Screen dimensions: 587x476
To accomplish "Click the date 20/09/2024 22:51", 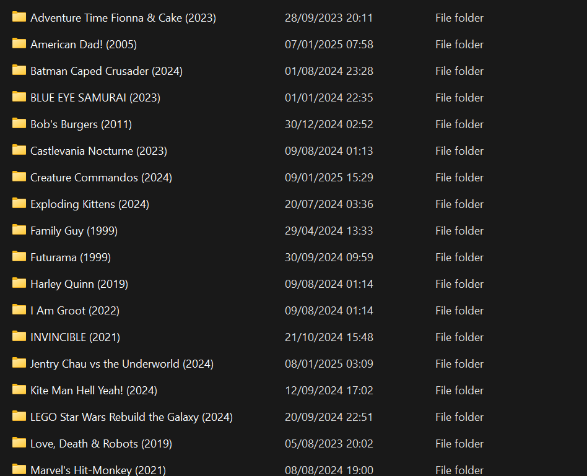I will [x=329, y=417].
